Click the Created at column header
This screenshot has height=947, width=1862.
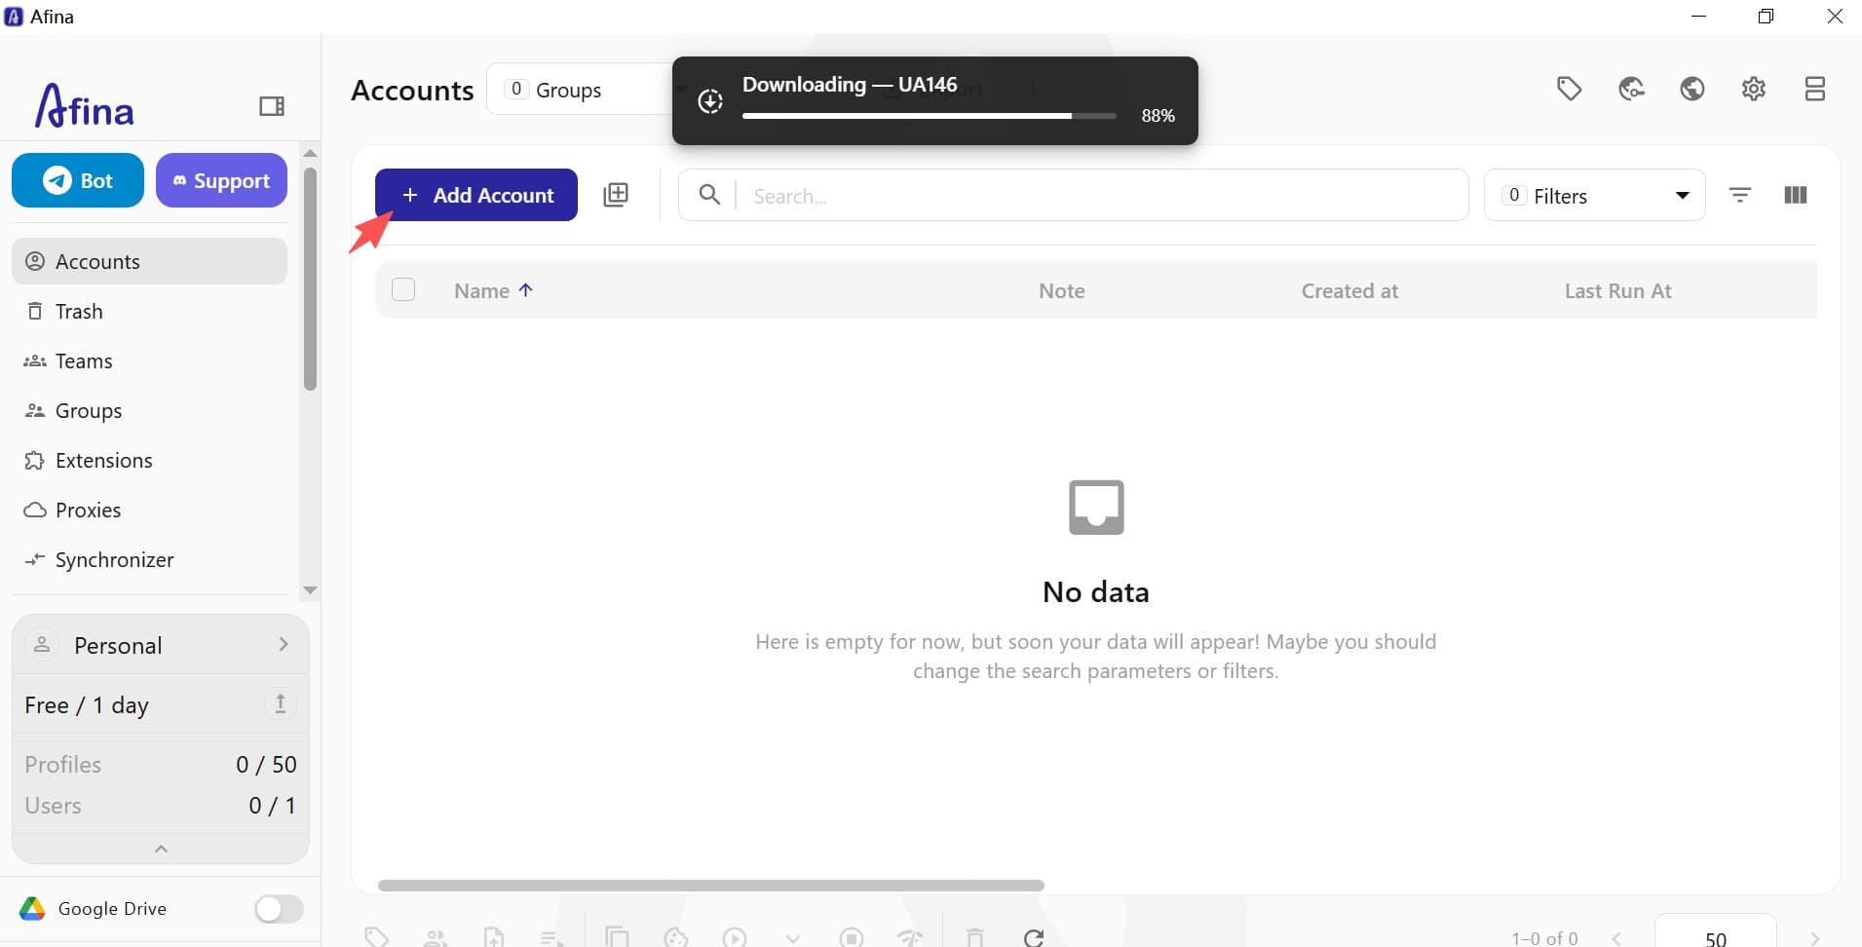pos(1349,290)
